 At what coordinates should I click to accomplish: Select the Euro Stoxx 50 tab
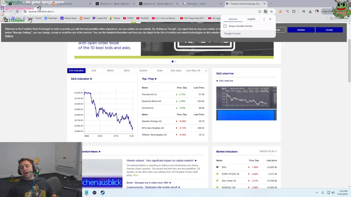[x=193, y=71]
